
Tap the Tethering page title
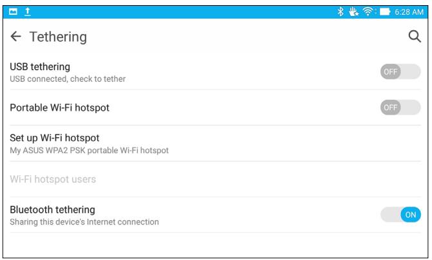pos(58,37)
